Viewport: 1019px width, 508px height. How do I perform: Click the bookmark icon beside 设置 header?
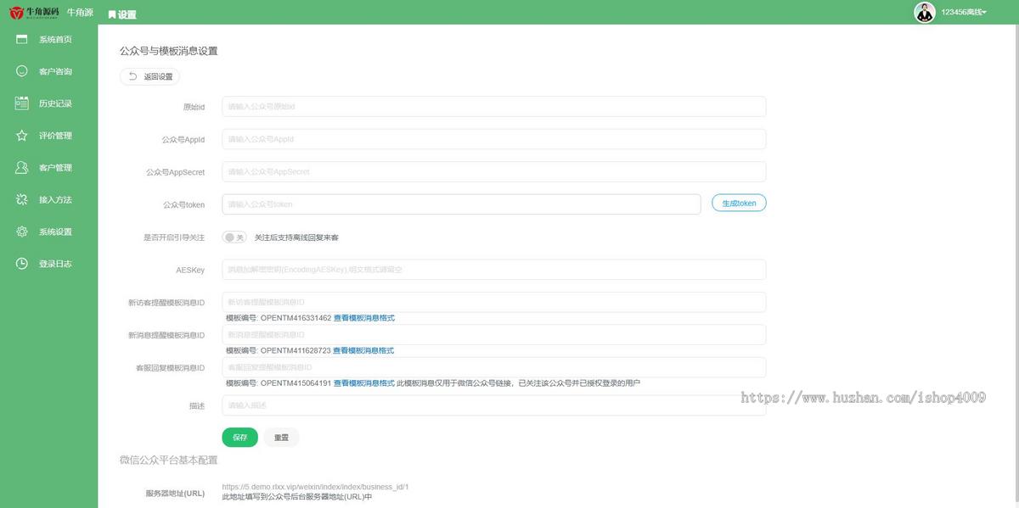click(112, 14)
